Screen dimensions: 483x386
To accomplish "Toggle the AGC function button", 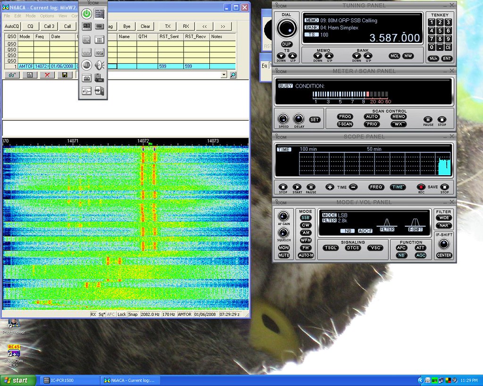I will tap(420, 255).
